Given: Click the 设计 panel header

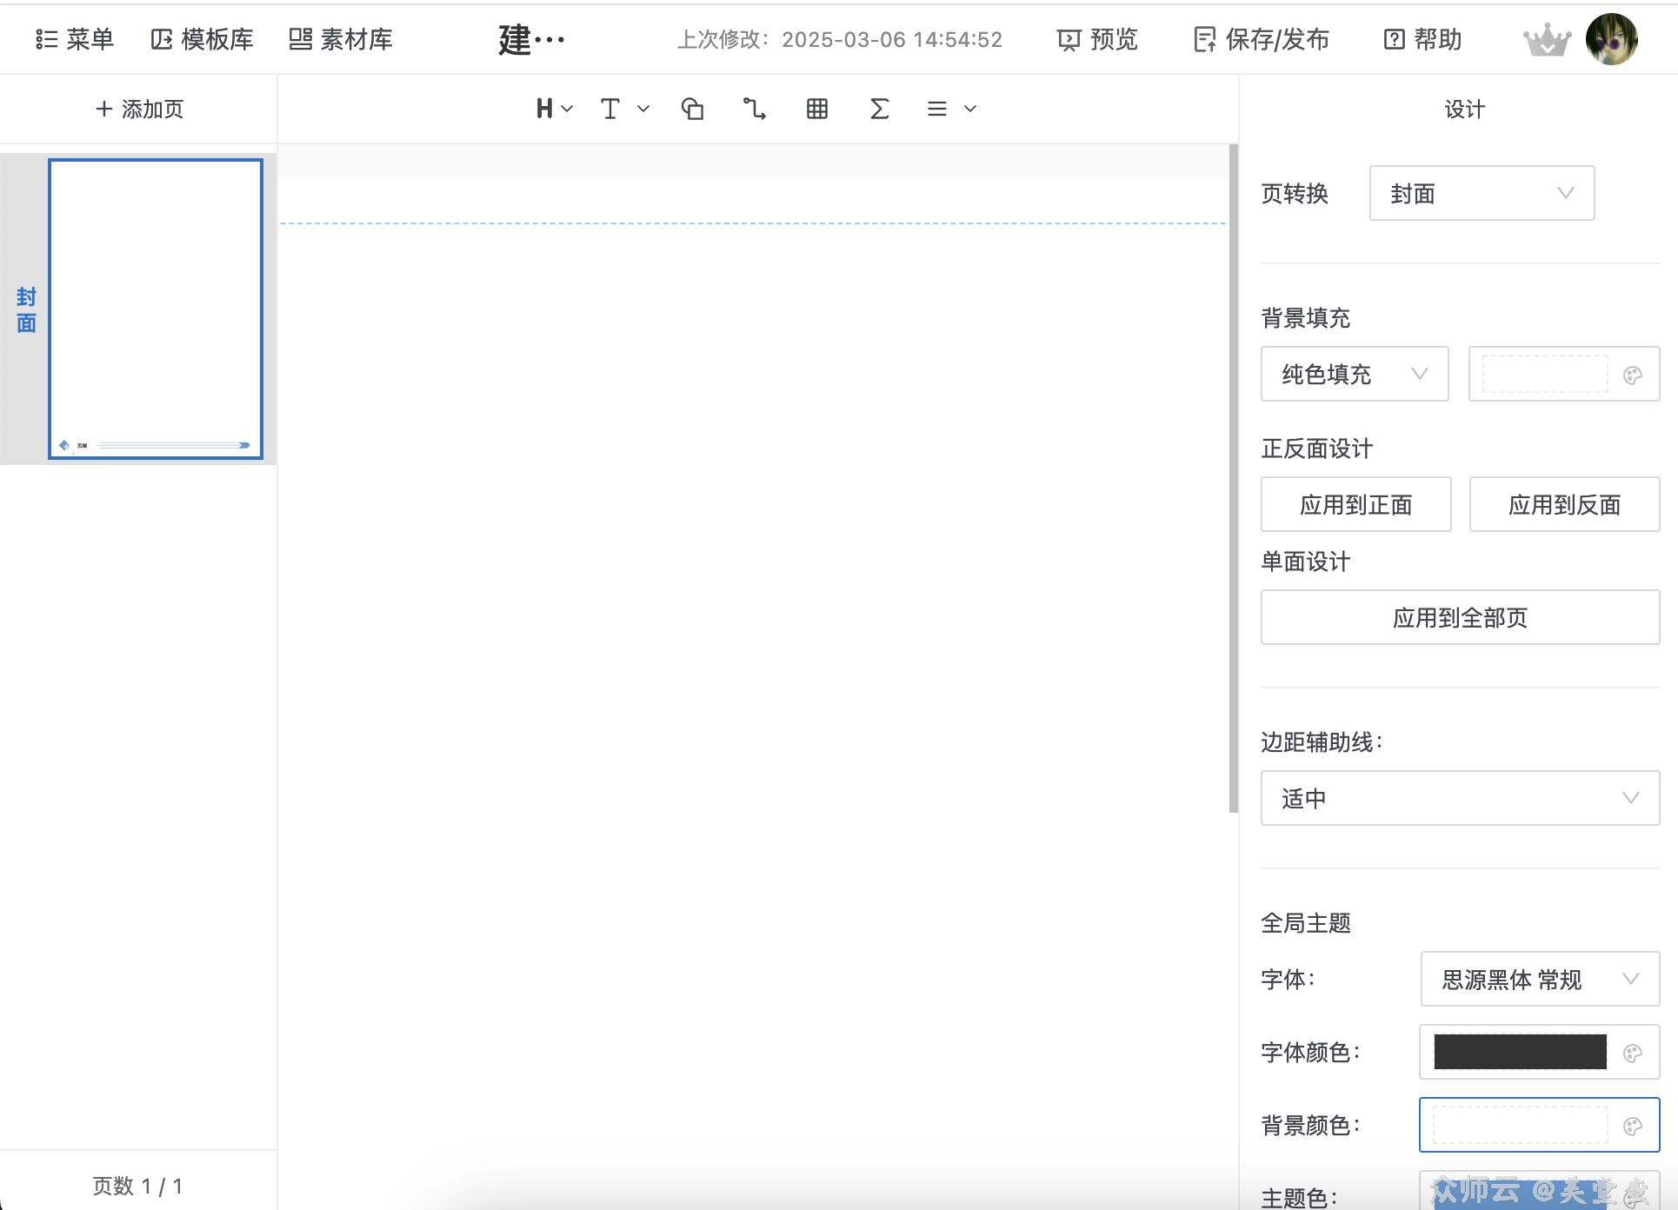Looking at the screenshot, I should pos(1464,109).
